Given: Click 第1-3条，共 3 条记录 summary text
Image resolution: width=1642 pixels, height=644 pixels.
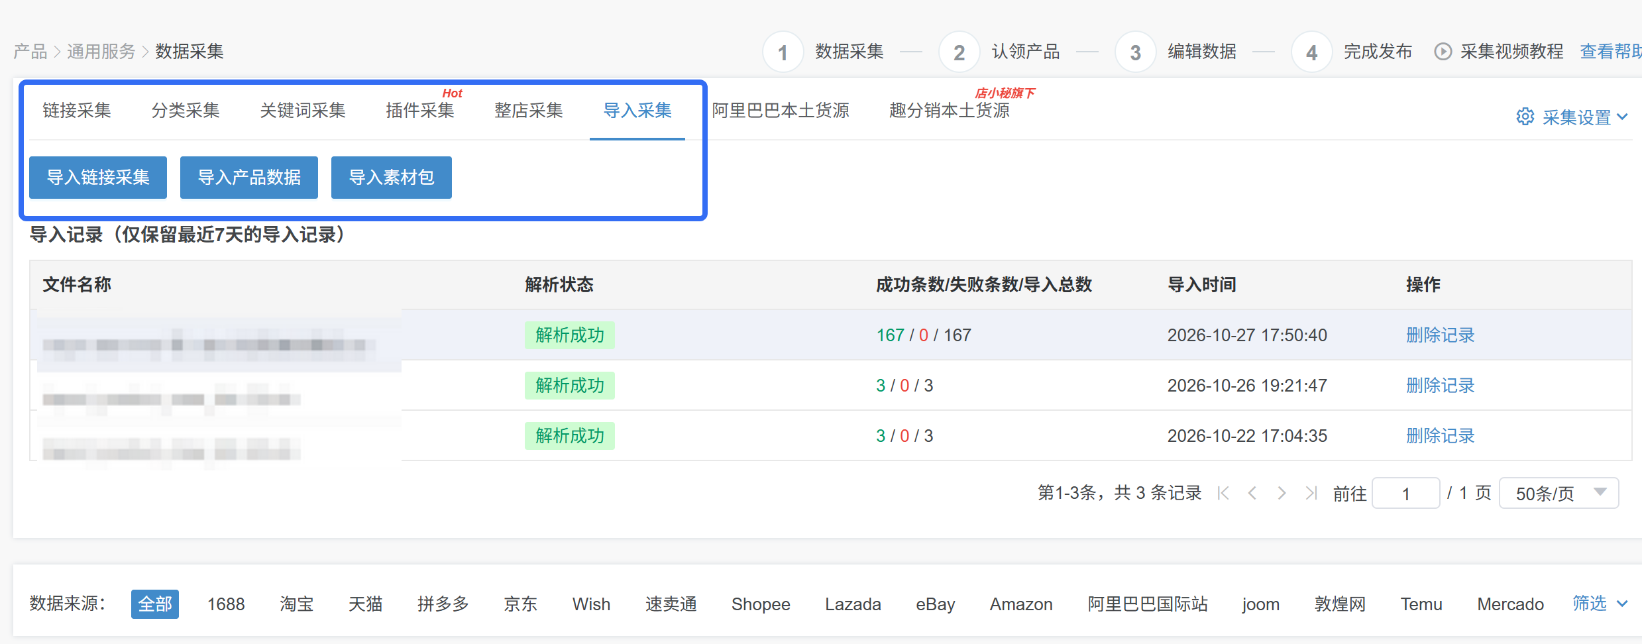Looking at the screenshot, I should (x=1120, y=493).
